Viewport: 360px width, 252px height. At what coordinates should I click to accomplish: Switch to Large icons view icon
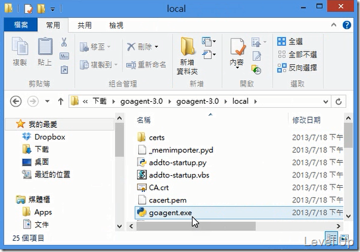tap(344, 237)
